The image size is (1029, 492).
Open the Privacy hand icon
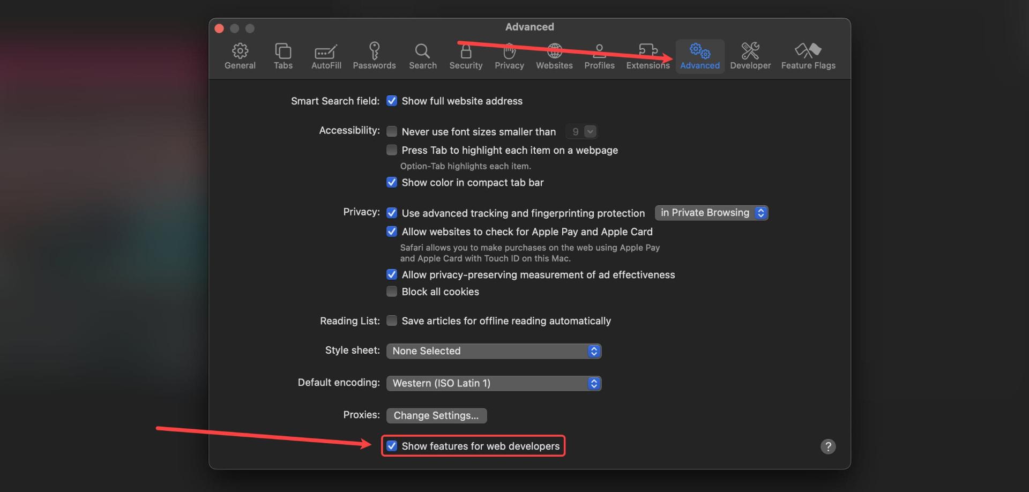click(x=509, y=51)
